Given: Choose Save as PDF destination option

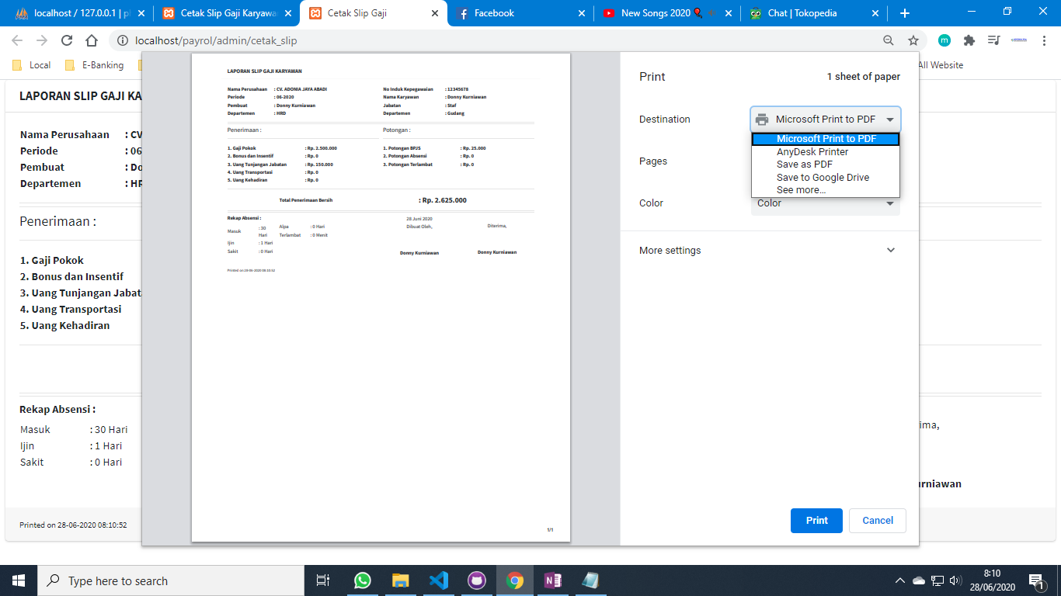Looking at the screenshot, I should pyautogui.click(x=805, y=165).
